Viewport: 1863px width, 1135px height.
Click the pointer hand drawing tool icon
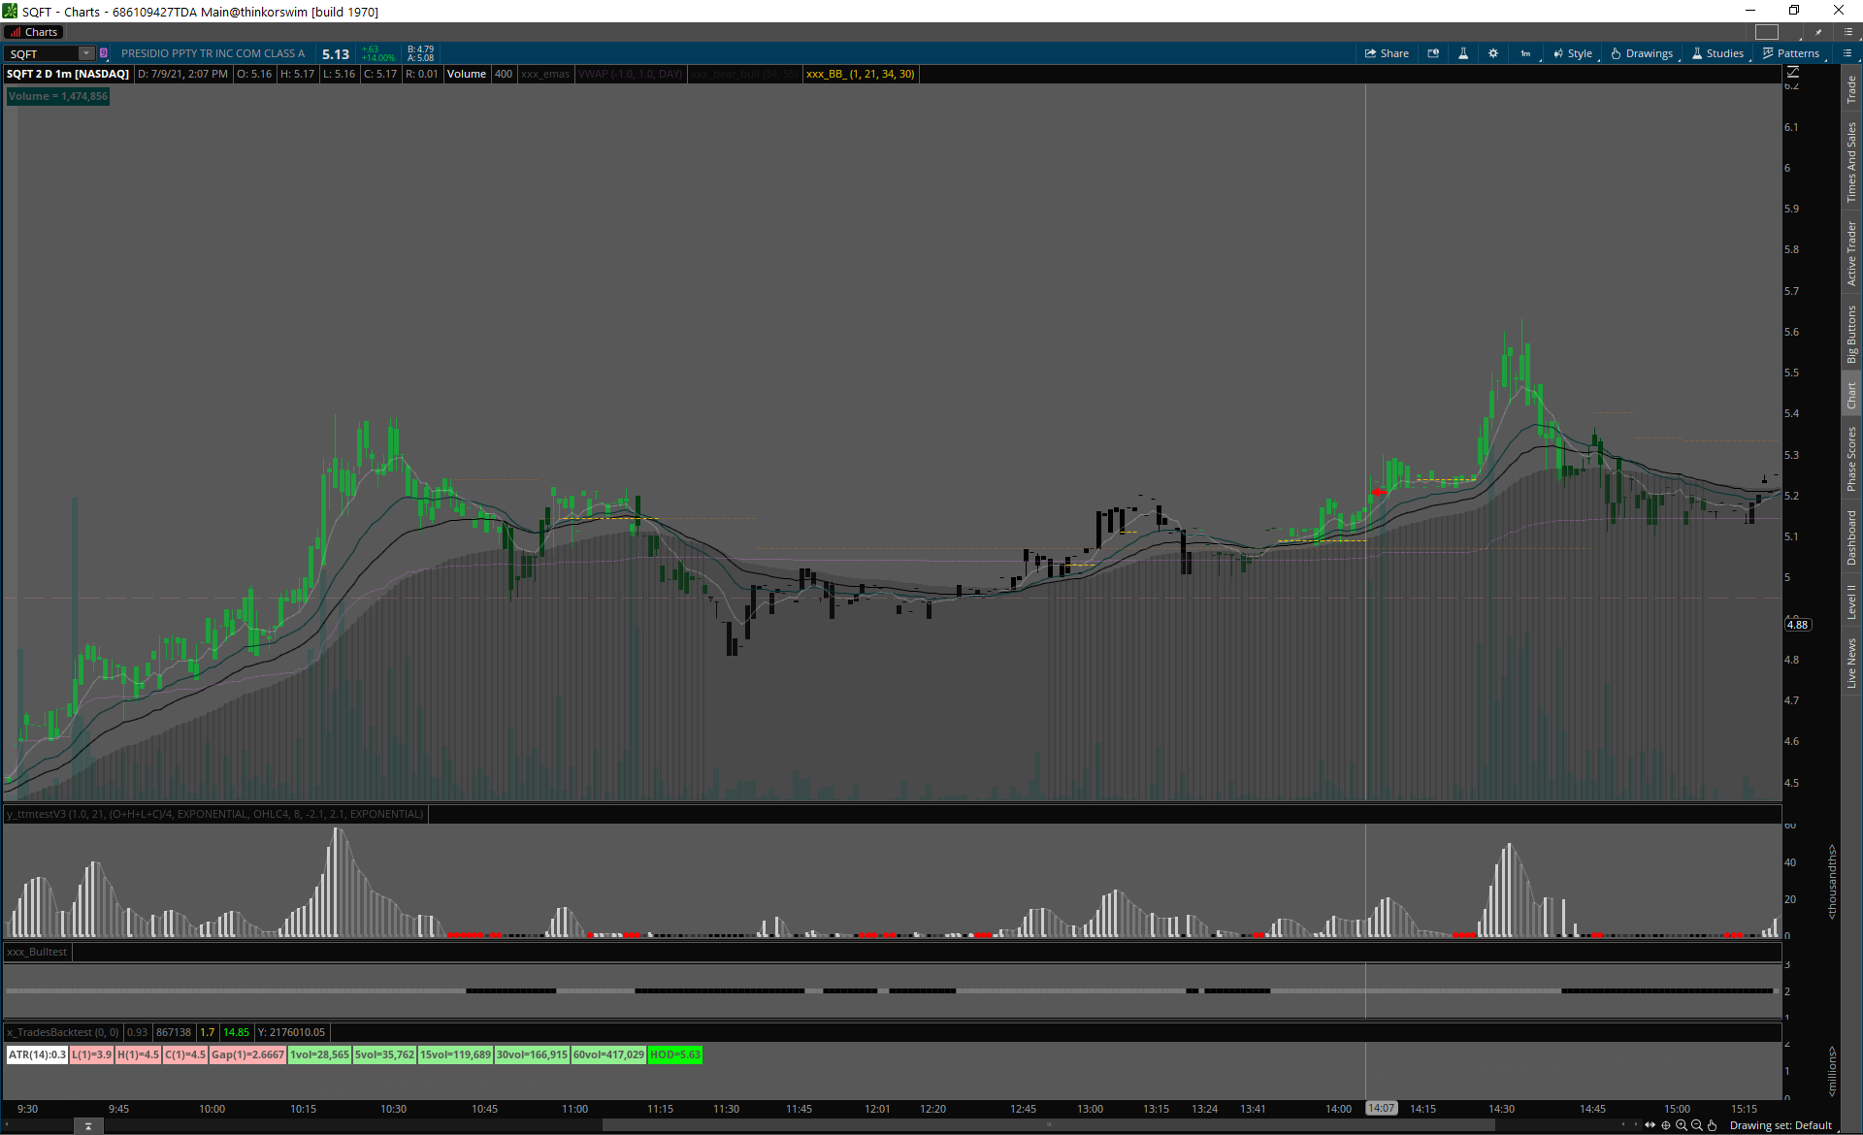coord(1713,1125)
